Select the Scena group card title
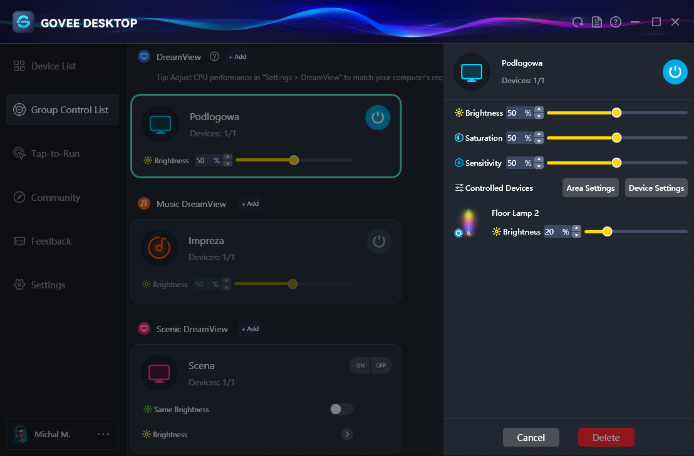This screenshot has height=456, width=694. coord(202,365)
